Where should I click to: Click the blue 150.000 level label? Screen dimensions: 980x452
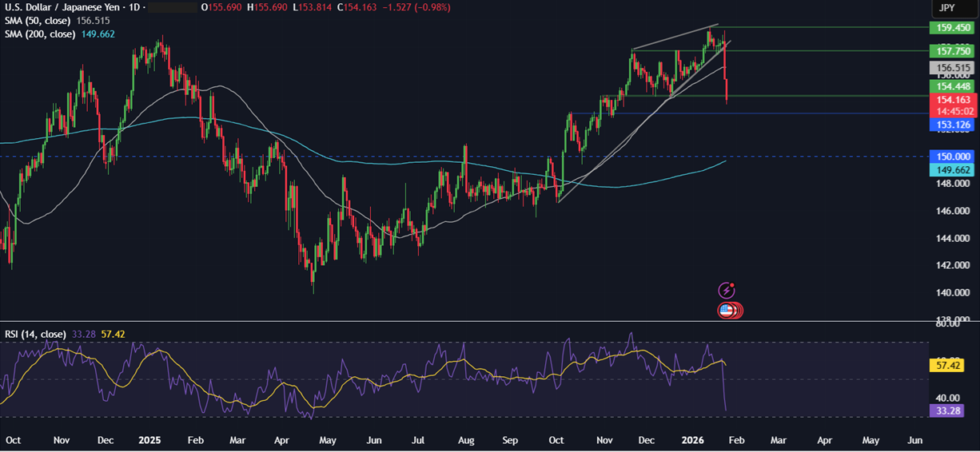[x=949, y=157]
